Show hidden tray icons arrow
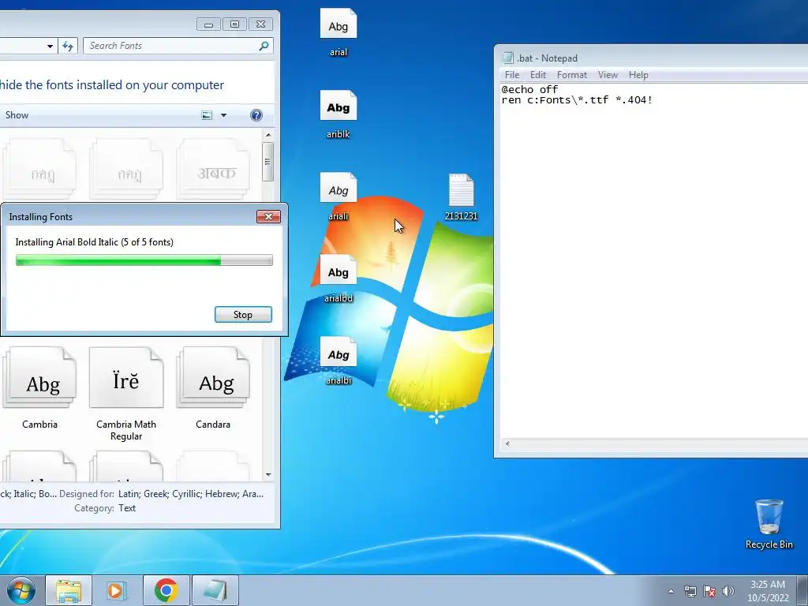This screenshot has width=808, height=606. click(671, 591)
